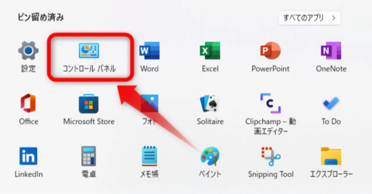Click the chevron in すべてのアプリ button
The height and width of the screenshot is (194, 372).
(x=334, y=18)
